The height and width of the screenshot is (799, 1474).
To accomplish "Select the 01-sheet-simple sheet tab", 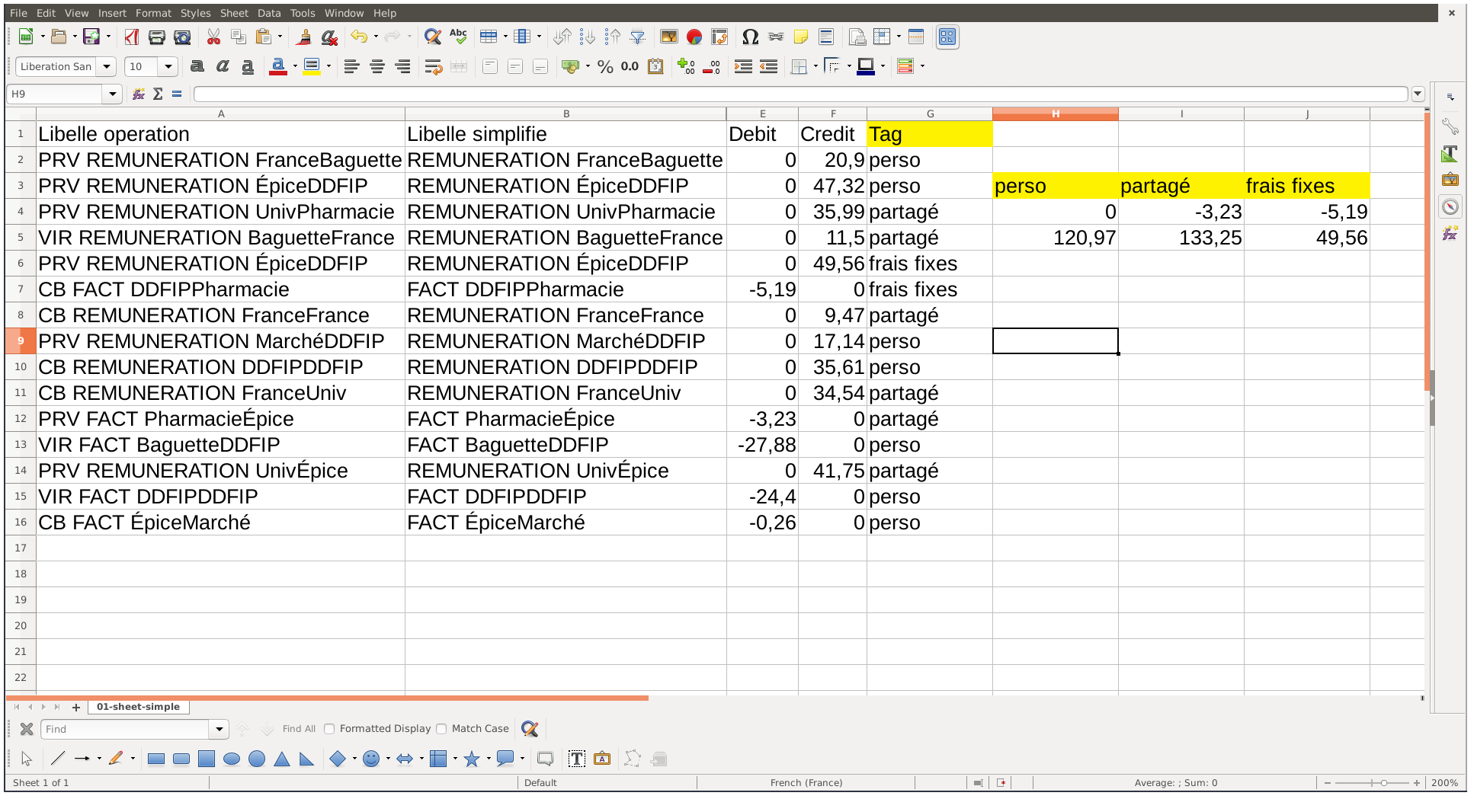I will pos(138,707).
